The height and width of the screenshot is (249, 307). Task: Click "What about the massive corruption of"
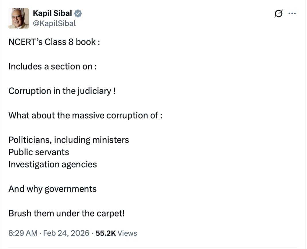coord(85,115)
